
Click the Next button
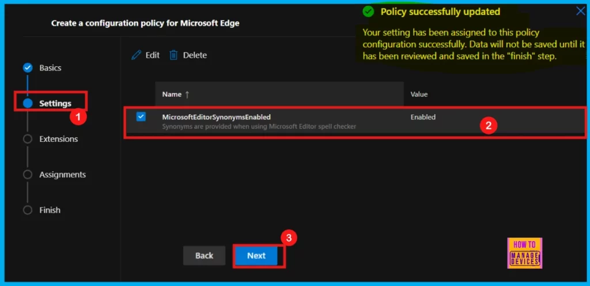(256, 255)
